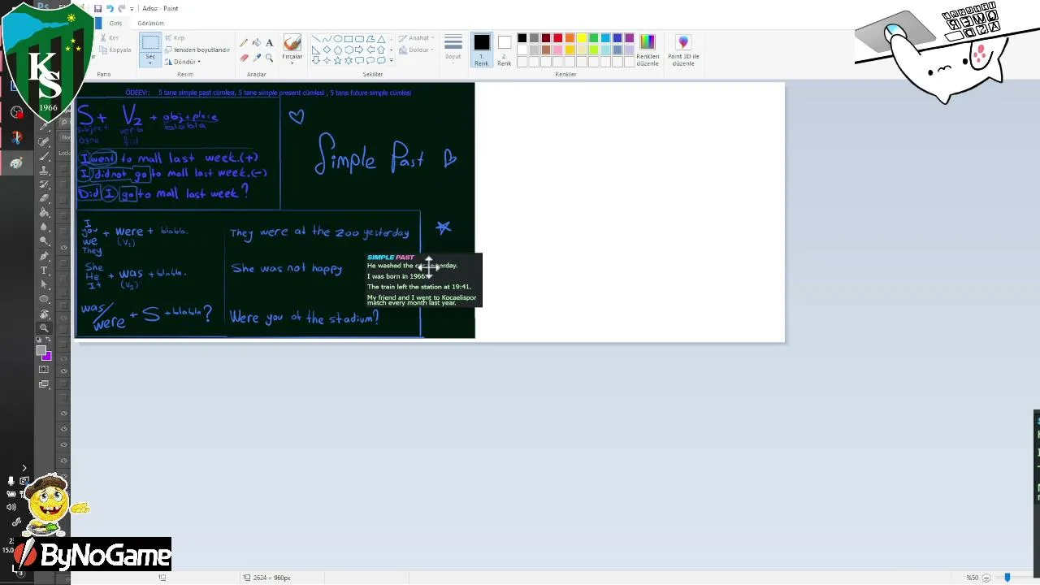Open the Snipping scissors app in the taskbar

pyautogui.click(x=16, y=138)
